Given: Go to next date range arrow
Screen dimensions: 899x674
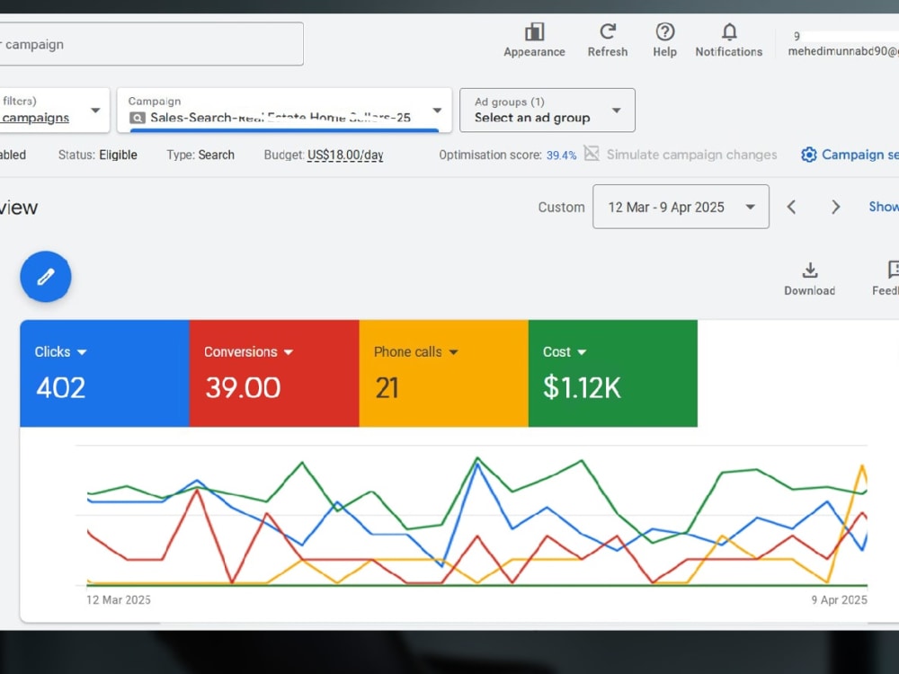Looking at the screenshot, I should pyautogui.click(x=836, y=207).
